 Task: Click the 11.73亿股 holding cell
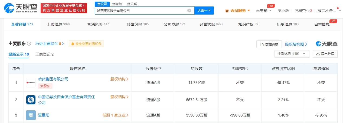click(x=197, y=83)
